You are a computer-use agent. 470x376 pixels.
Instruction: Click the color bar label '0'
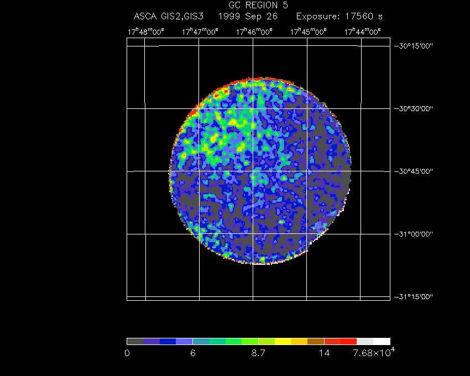point(127,353)
